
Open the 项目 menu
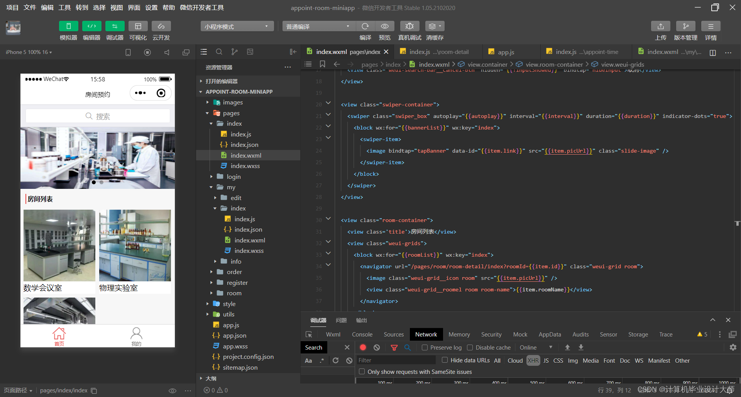[x=12, y=7]
